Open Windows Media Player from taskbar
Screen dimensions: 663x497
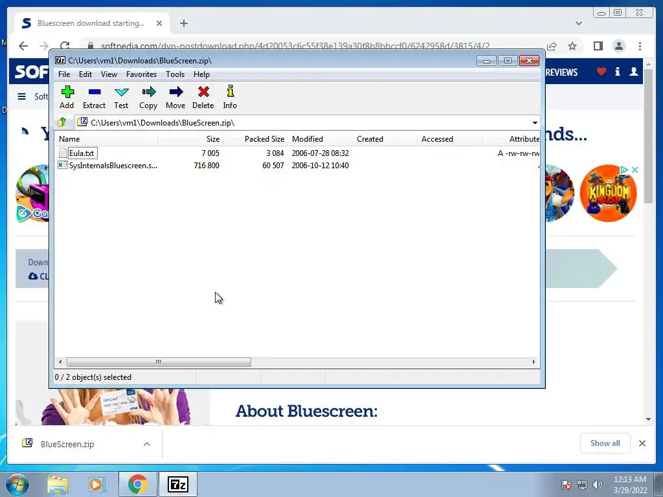pos(97,484)
